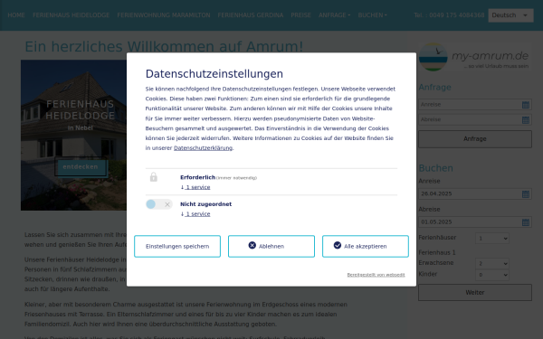This screenshot has height=339, width=543.
Task: Click the my-amrum.de logo
Action: coord(475,57)
